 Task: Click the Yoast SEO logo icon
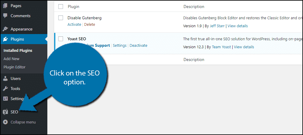(x=5, y=112)
